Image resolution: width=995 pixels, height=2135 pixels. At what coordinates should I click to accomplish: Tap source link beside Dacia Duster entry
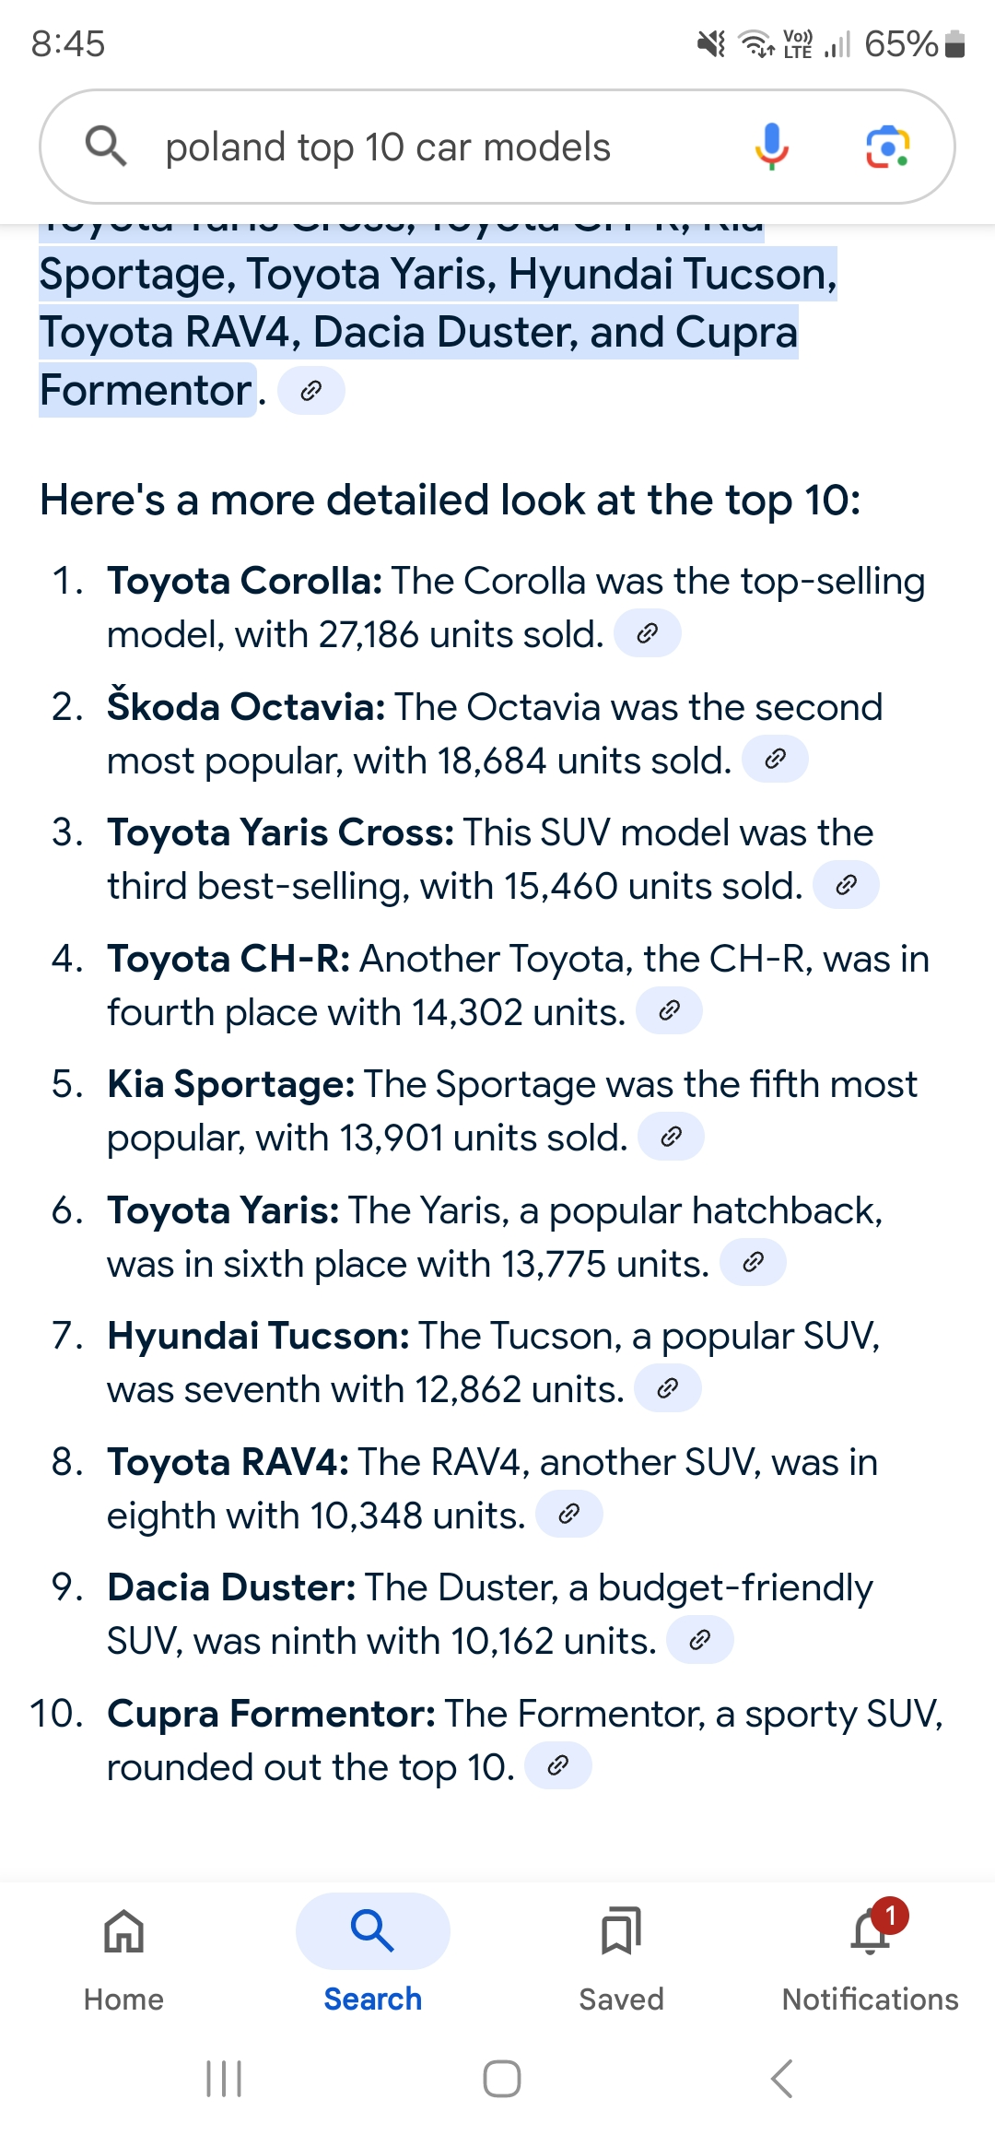click(699, 1641)
